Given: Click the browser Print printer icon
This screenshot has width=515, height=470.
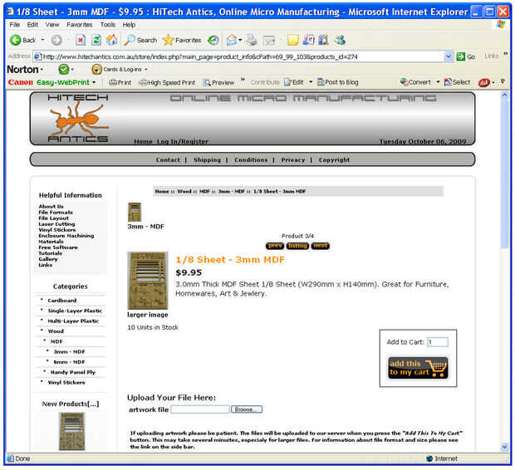Looking at the screenshot, I should (x=252, y=40).
